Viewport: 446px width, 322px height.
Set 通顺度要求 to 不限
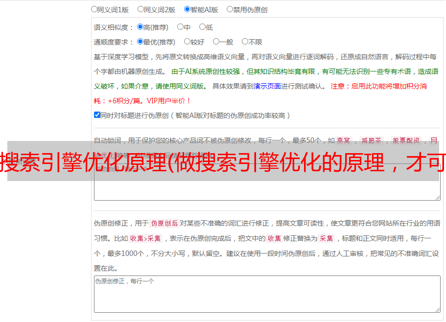pyautogui.click(x=245, y=42)
